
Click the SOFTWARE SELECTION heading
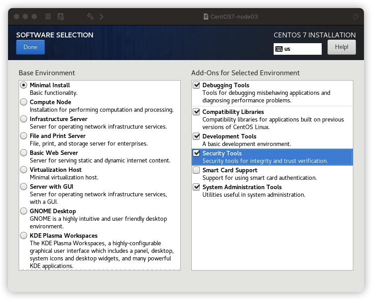pyautogui.click(x=55, y=35)
